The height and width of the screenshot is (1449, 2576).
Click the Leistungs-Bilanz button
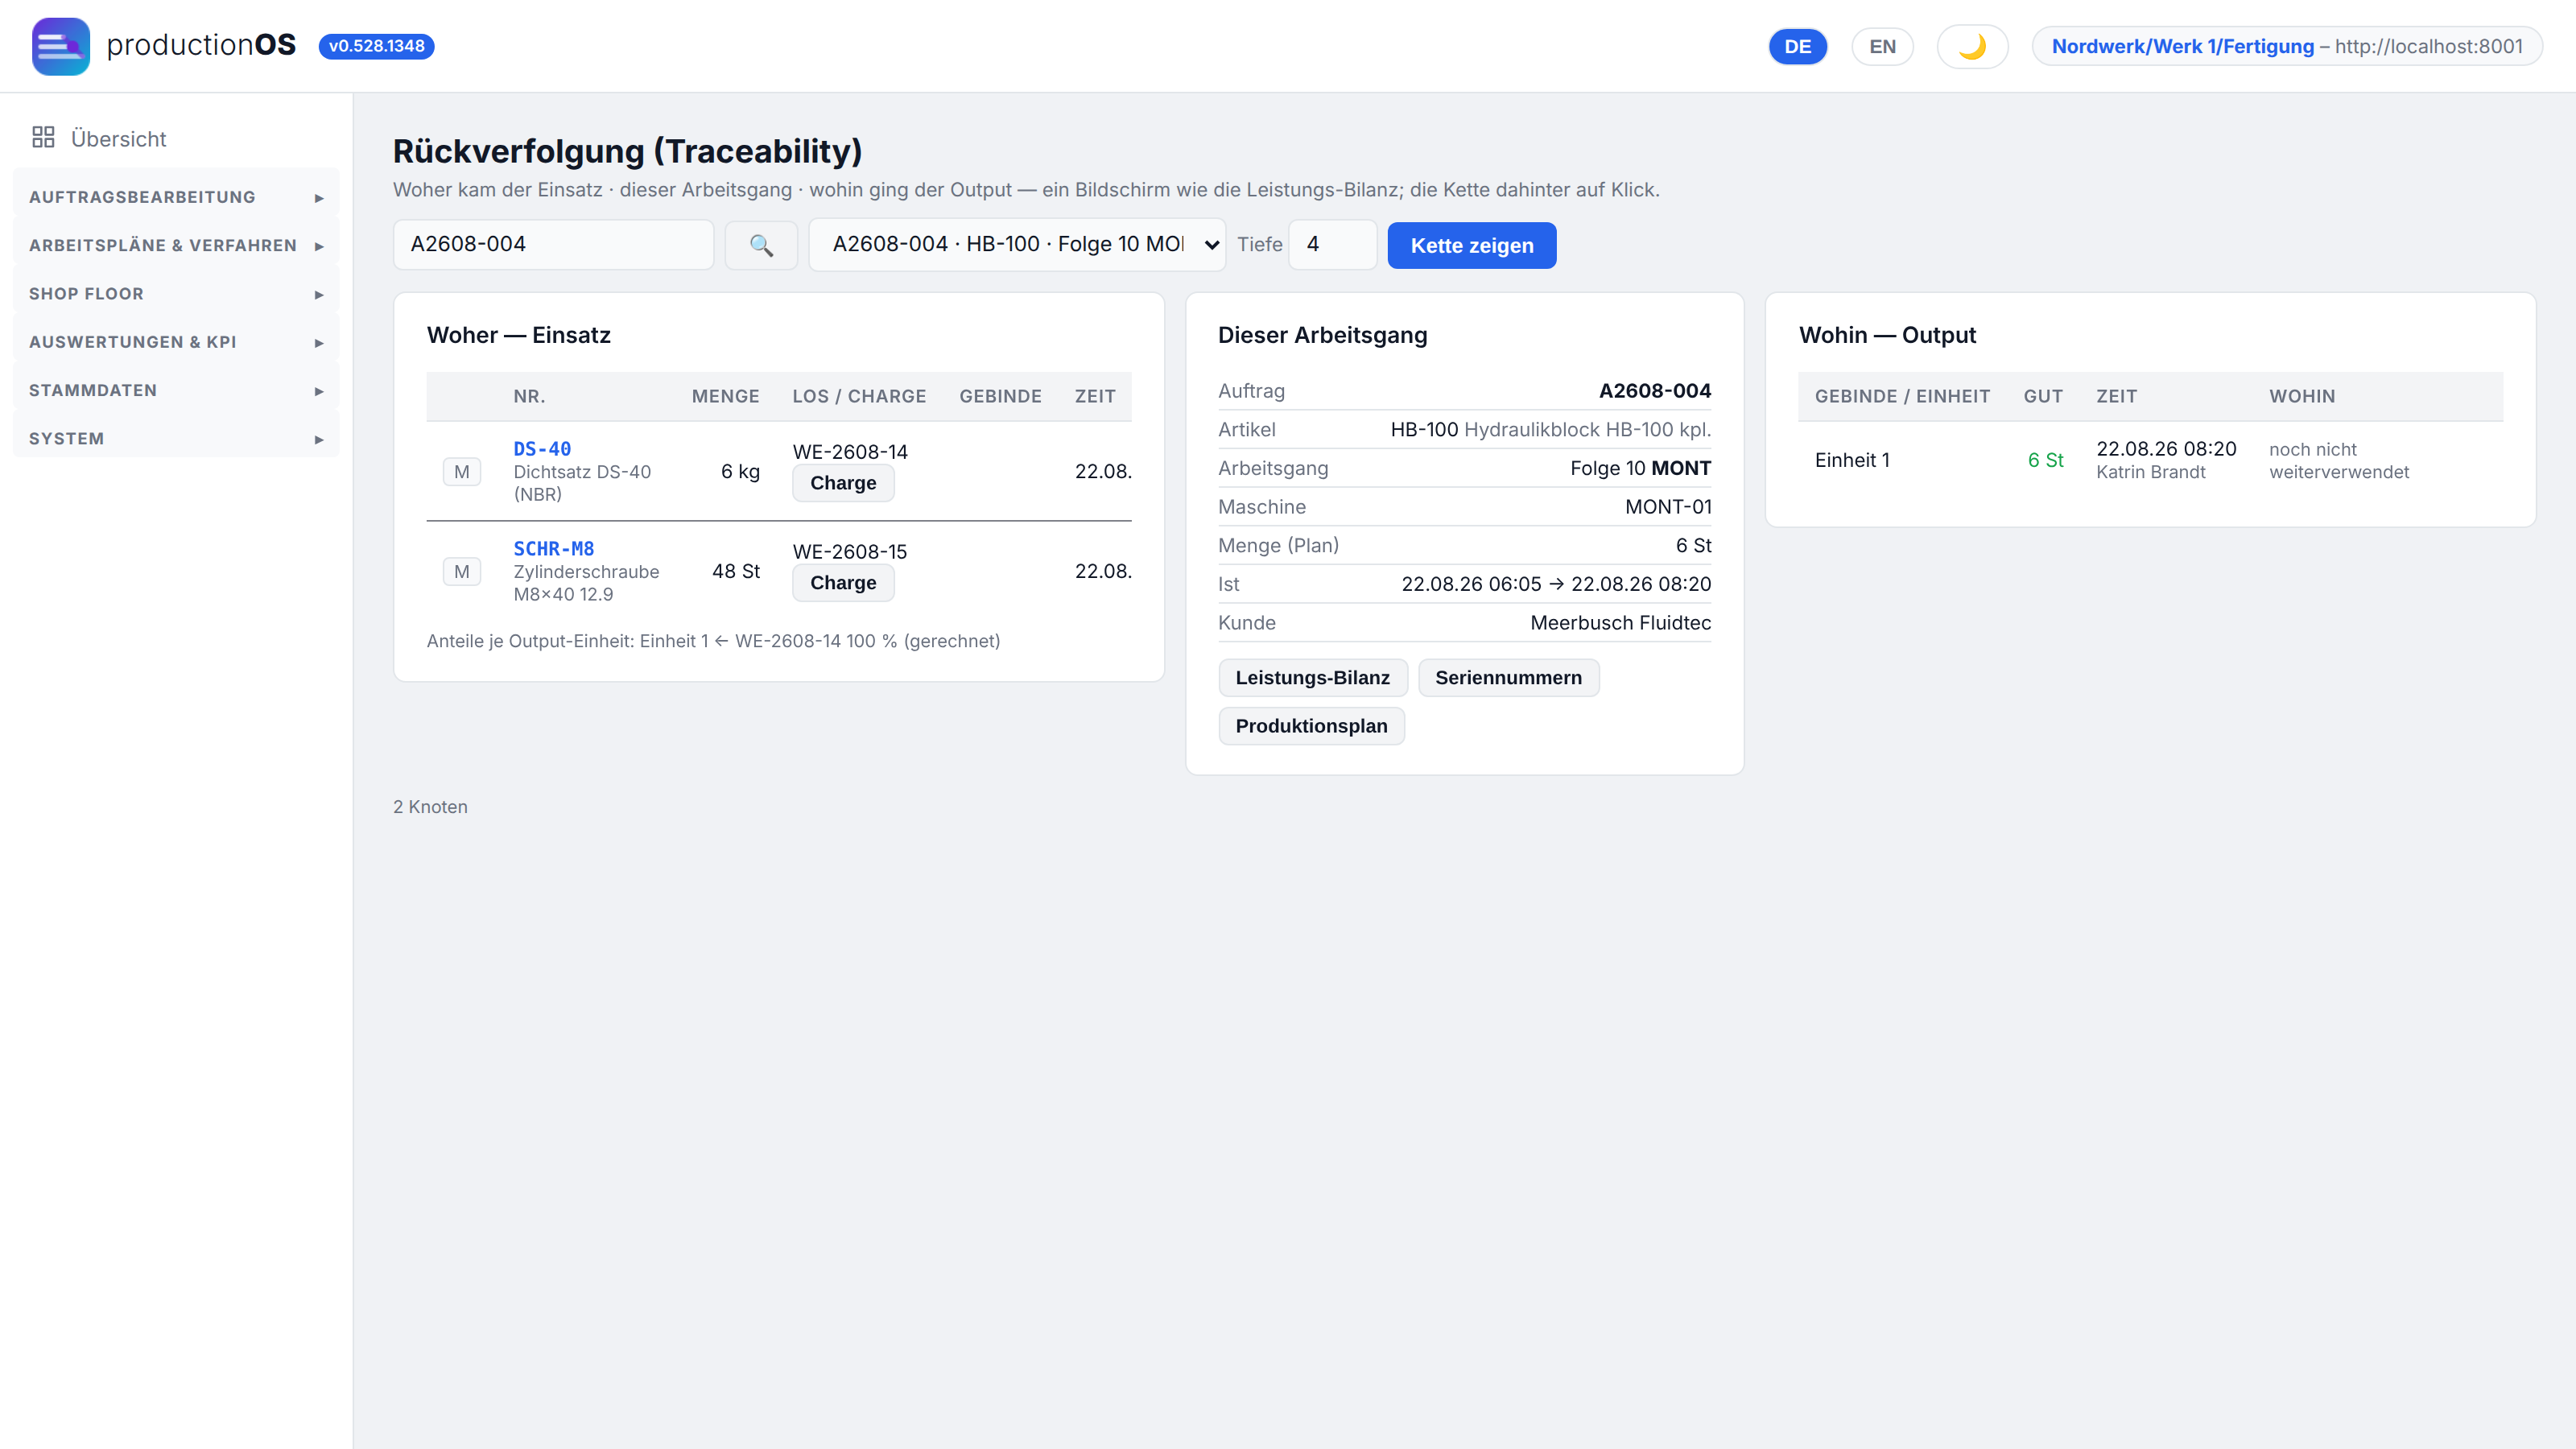[x=1312, y=678]
